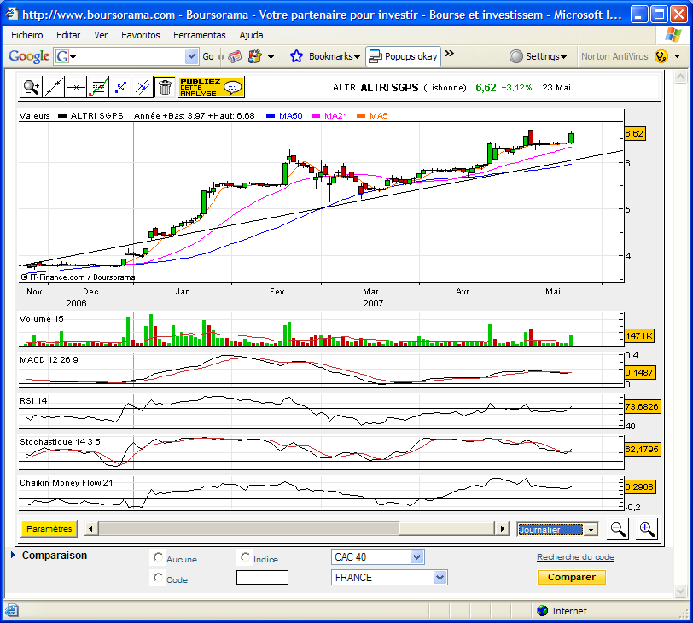Select the Code radio button
Image resolution: width=693 pixels, height=623 pixels.
pos(158,578)
